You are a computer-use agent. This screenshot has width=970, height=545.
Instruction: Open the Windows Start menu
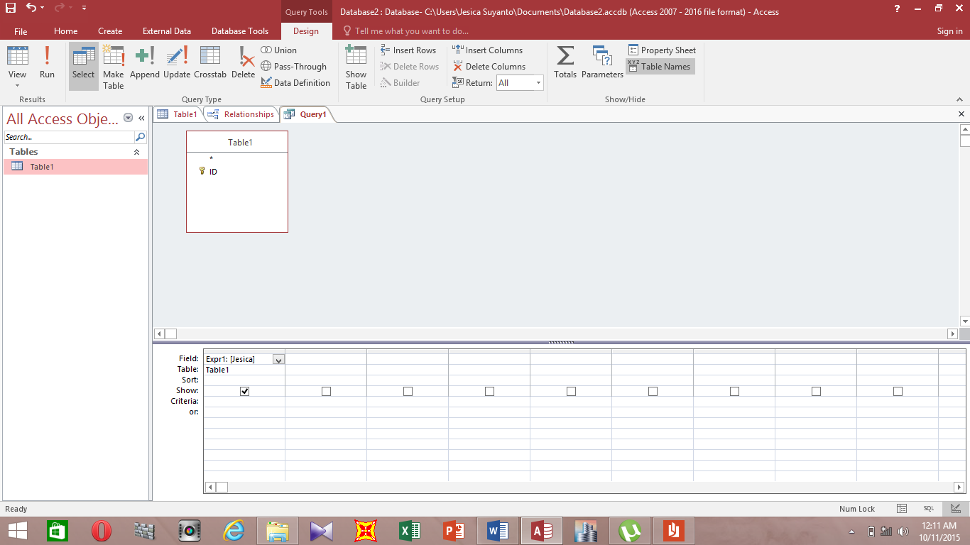click(x=17, y=530)
